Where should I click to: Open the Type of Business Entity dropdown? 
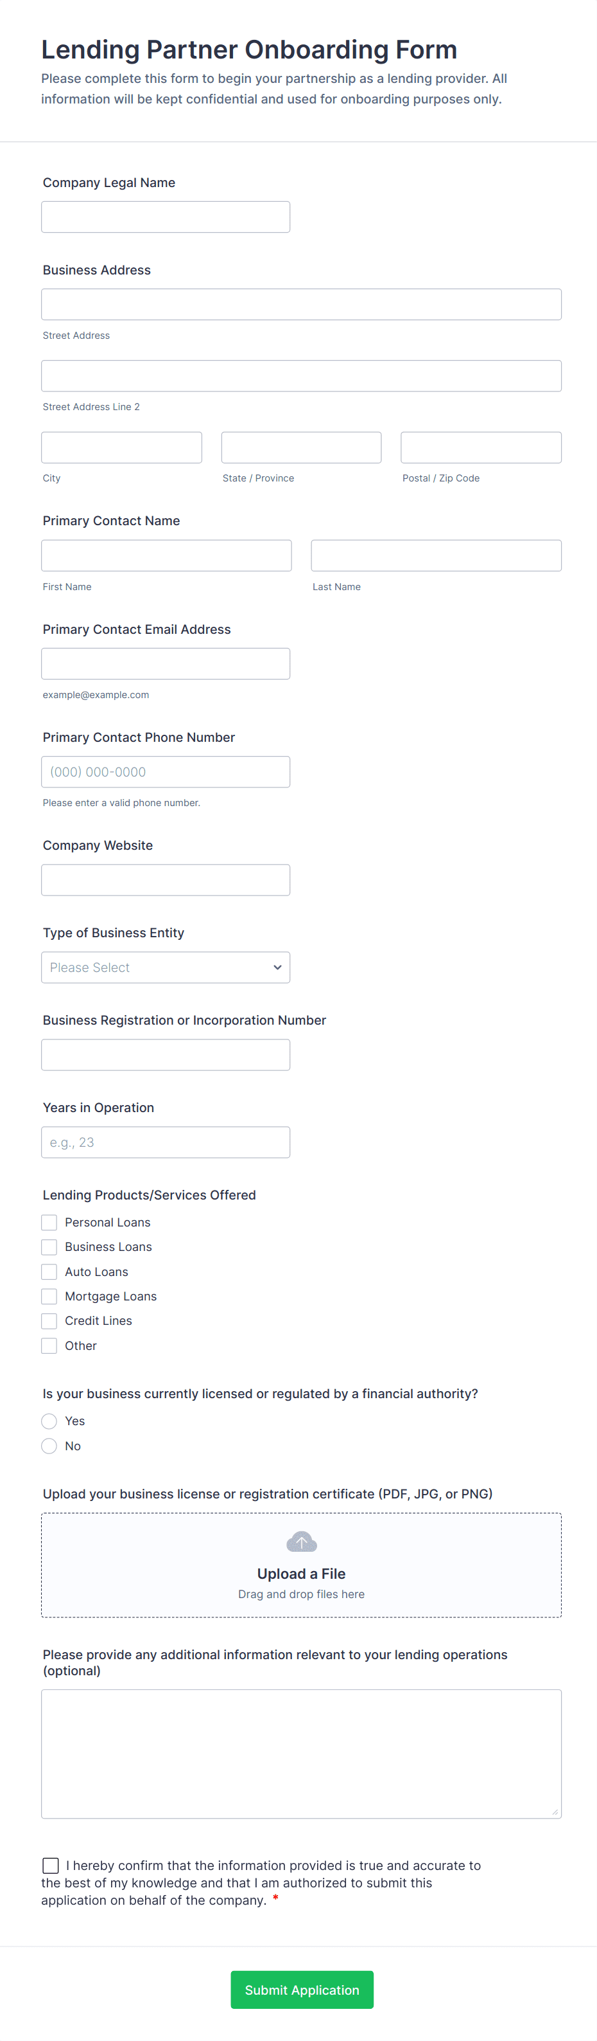pyautogui.click(x=165, y=967)
